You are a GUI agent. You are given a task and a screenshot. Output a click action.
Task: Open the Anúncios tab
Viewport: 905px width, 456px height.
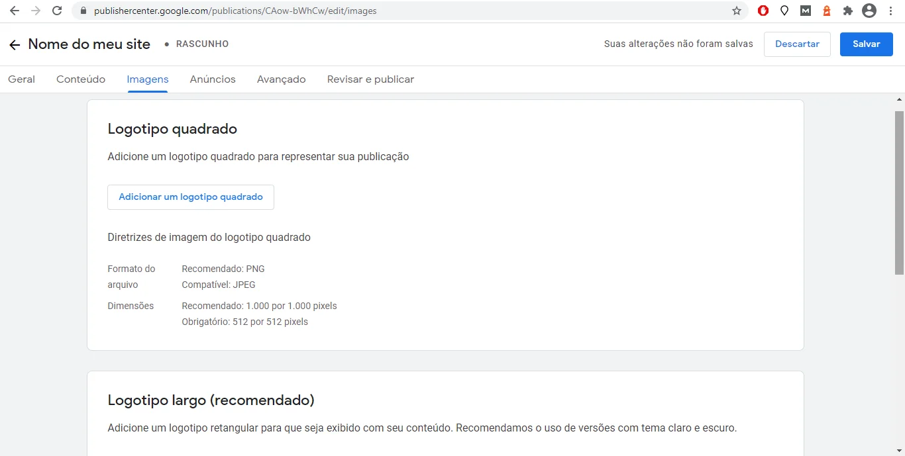pos(213,79)
